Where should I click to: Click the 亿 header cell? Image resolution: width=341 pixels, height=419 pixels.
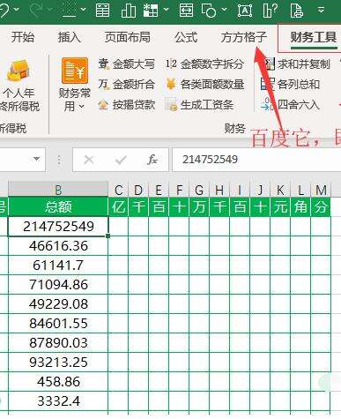tap(118, 206)
